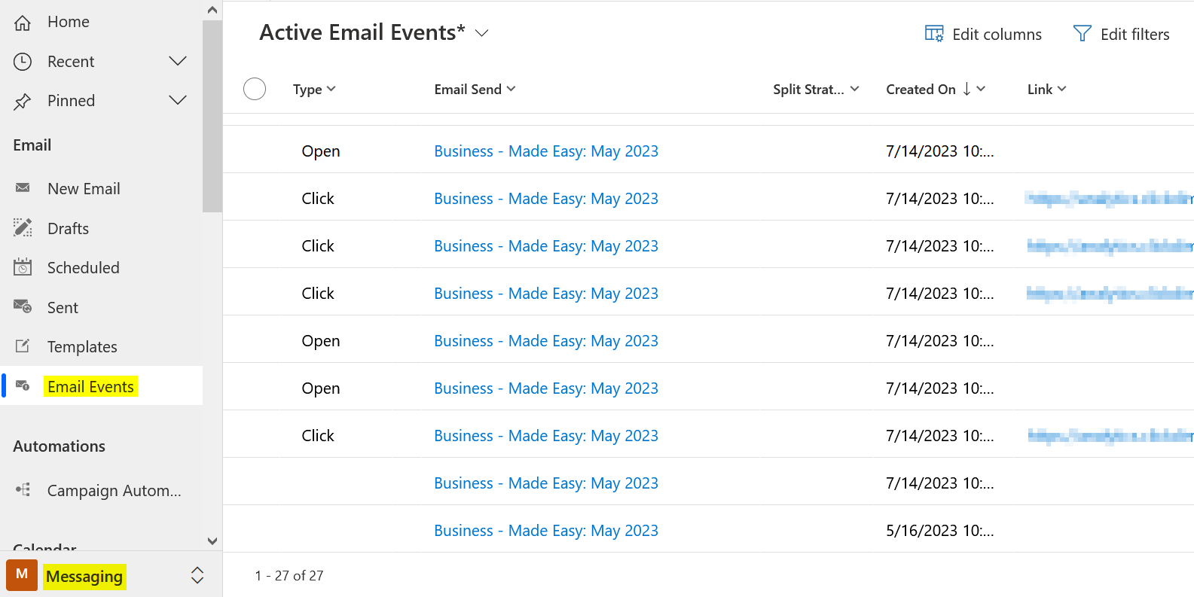Viewport: 1194px width, 597px height.
Task: Click the Created On sort arrow
Action: pyautogui.click(x=966, y=89)
